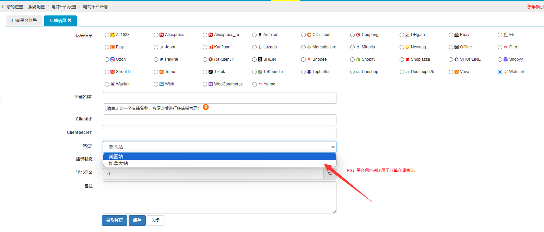This screenshot has height=232, width=544.
Task: Click the SHEIN logo icon
Action: [260, 59]
